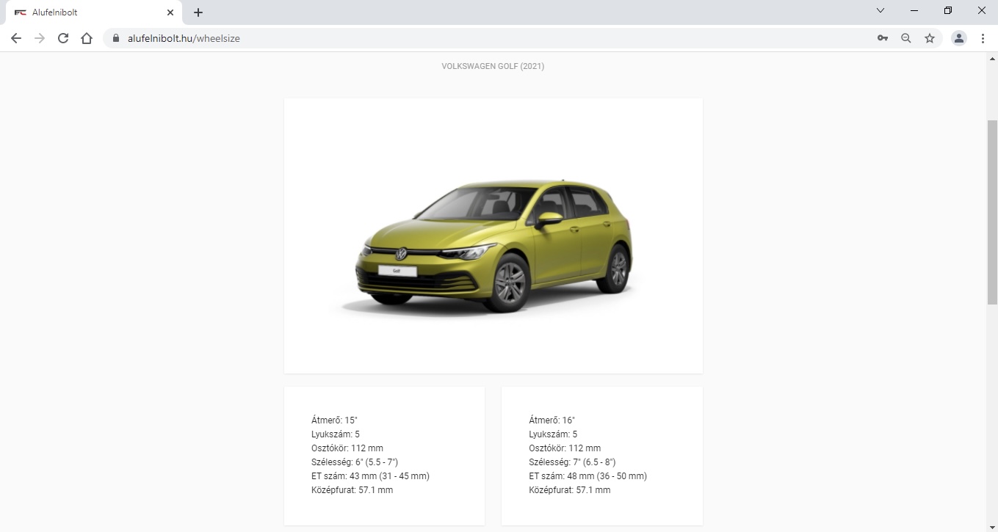Select the text Átmérő: 16"
The width and height of the screenshot is (998, 532).
tap(552, 420)
